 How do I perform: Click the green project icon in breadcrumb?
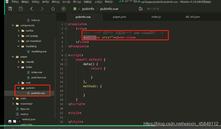coord(75,9)
